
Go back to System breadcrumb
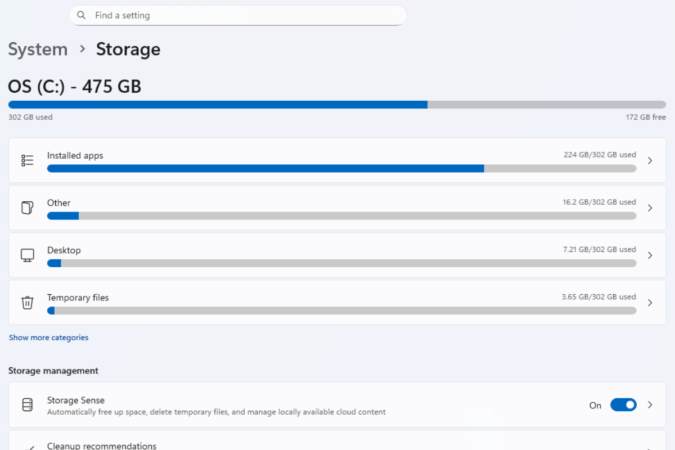coord(38,49)
